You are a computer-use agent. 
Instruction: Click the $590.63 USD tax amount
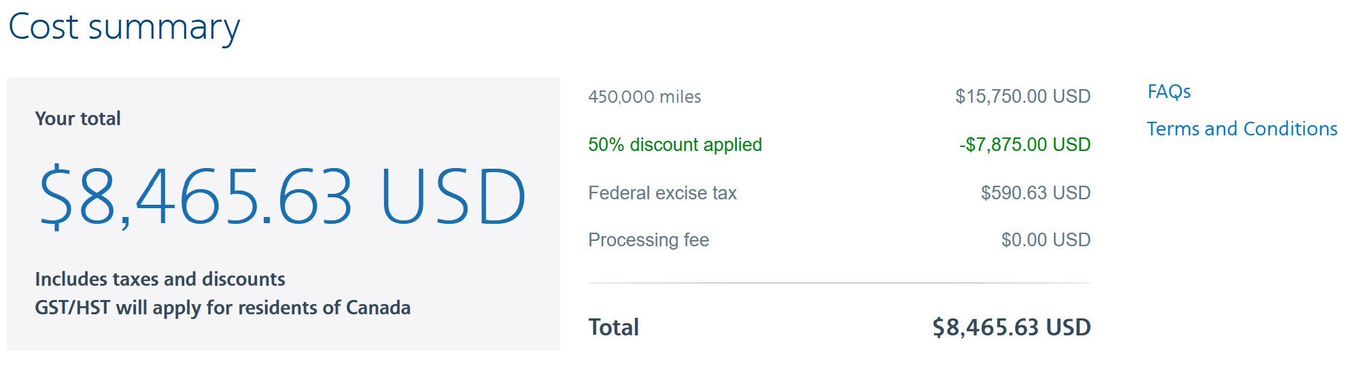[x=1035, y=193]
